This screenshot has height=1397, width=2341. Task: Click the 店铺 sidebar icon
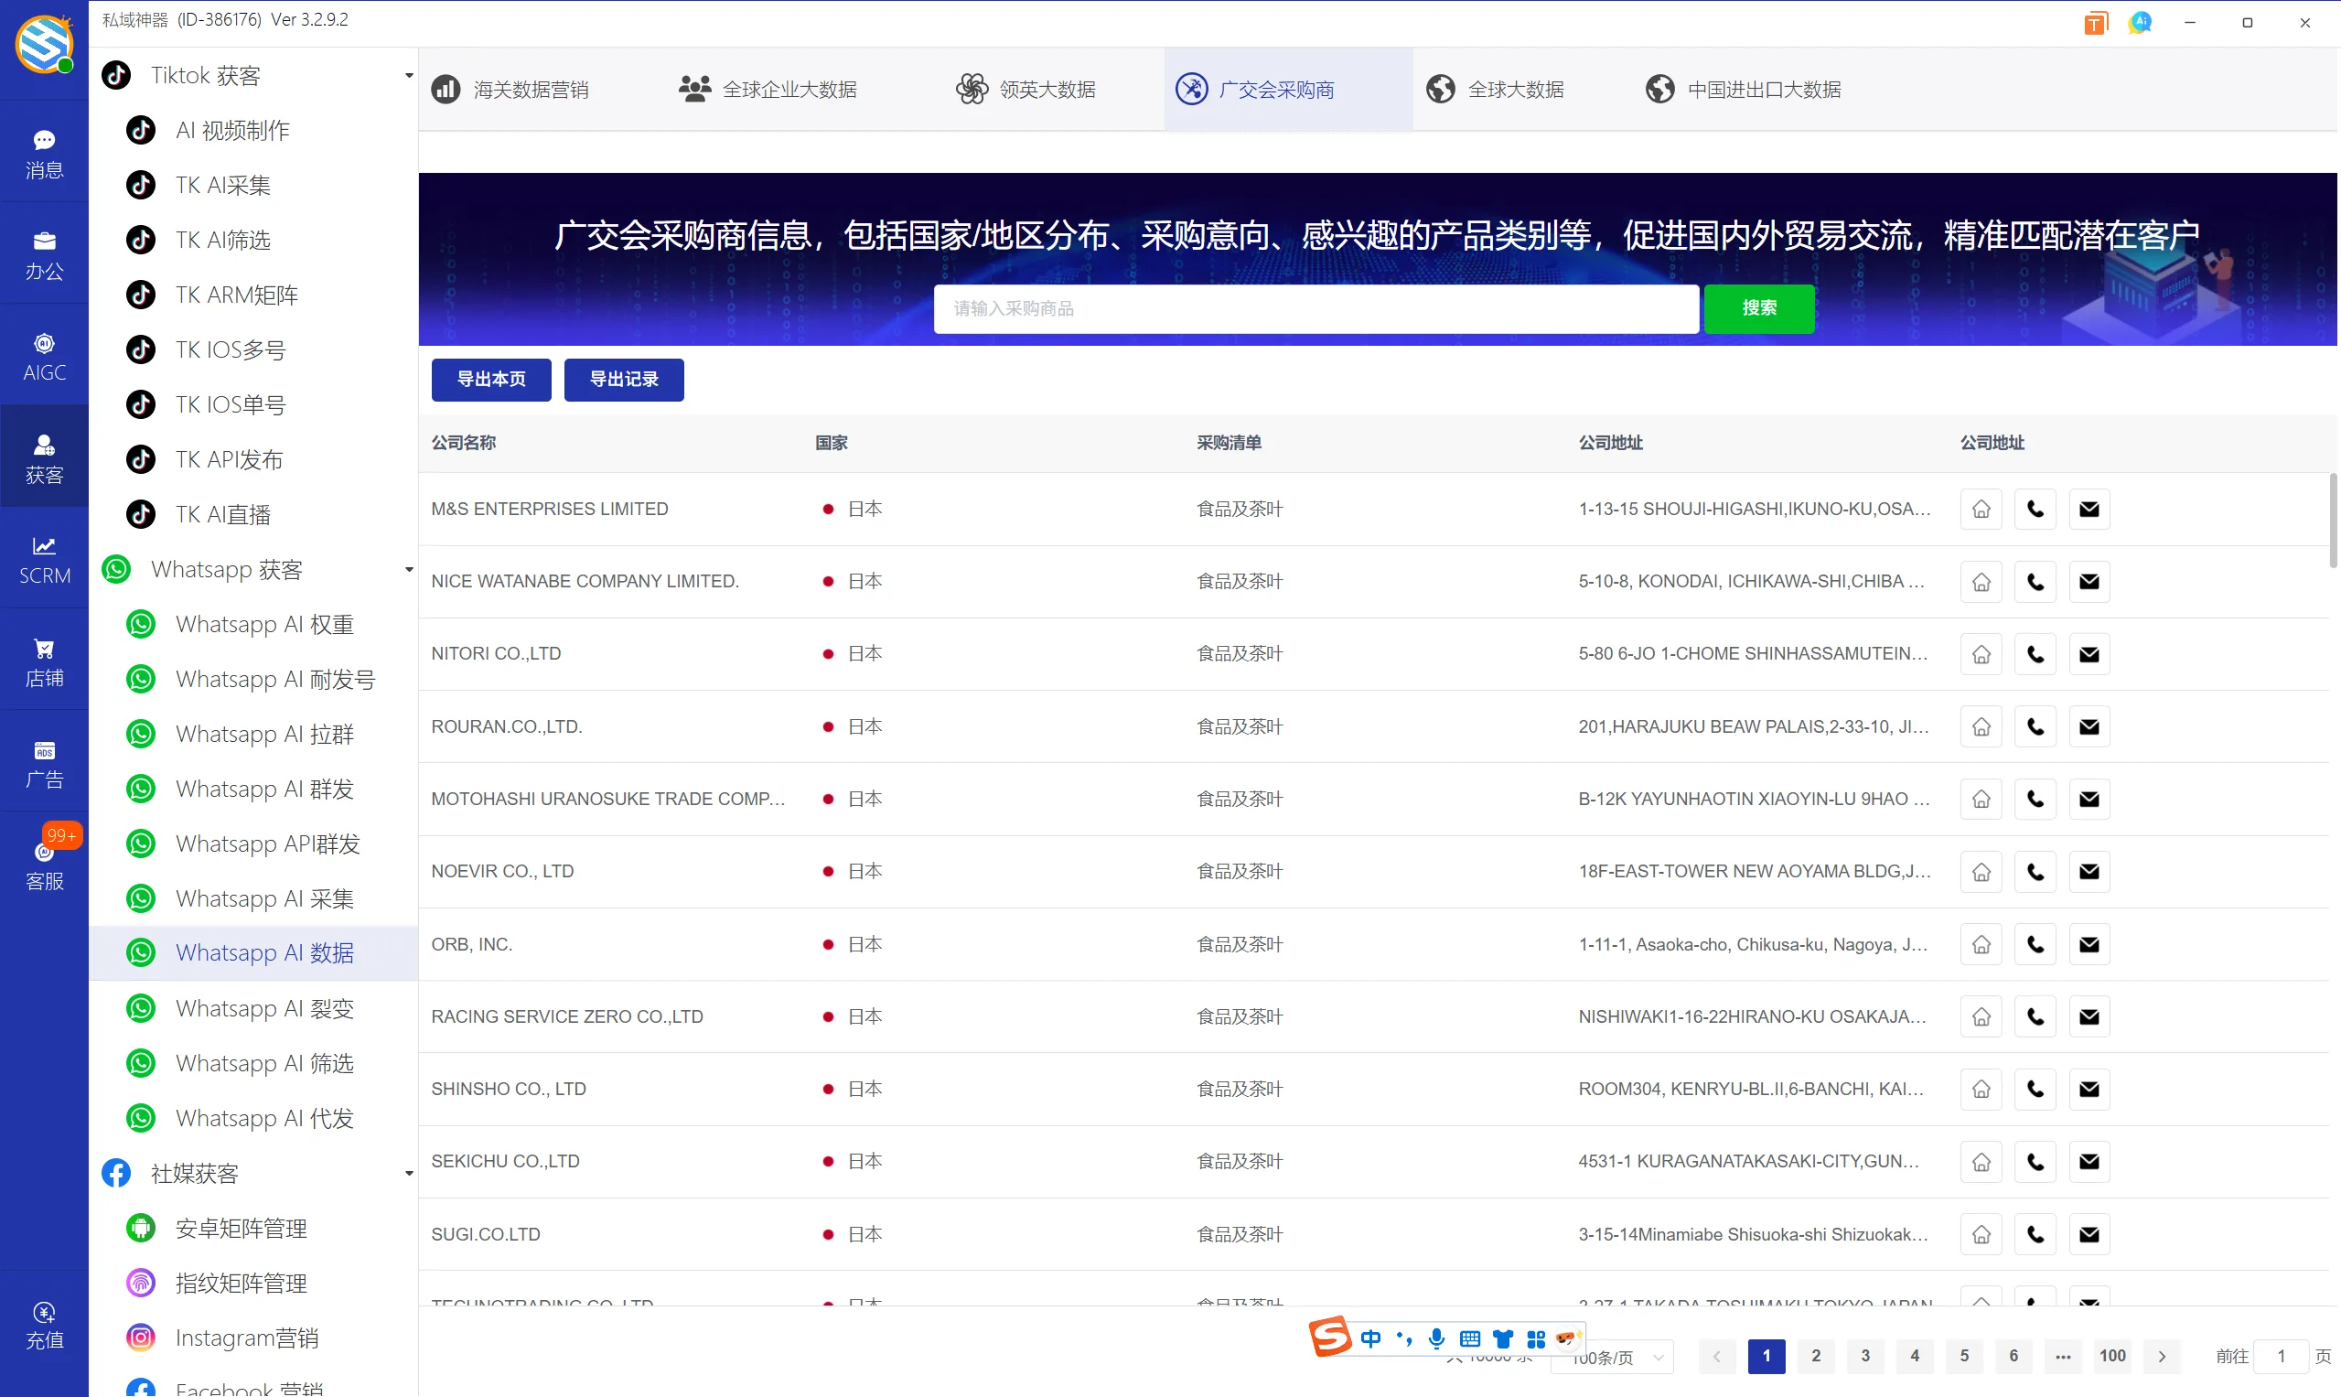pos(43,659)
